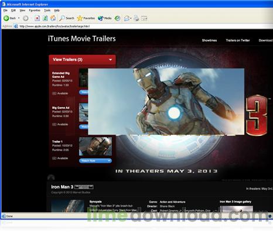Image resolution: width=273 pixels, height=233 pixels.
Task: Click the Mail envelope icon
Action: [127, 18]
